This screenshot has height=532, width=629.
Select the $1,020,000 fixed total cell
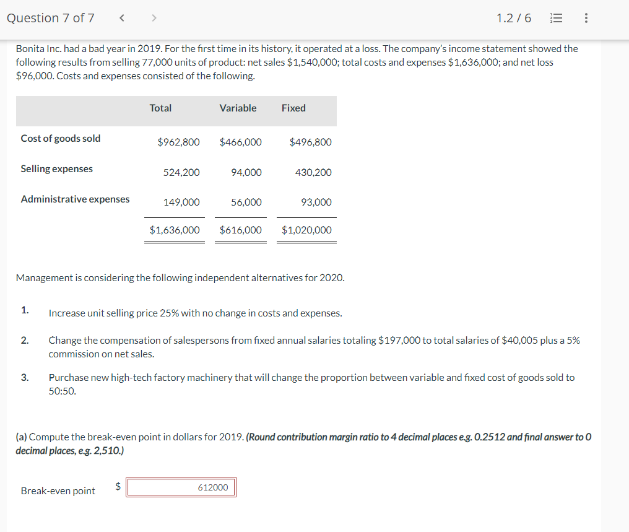point(306,230)
